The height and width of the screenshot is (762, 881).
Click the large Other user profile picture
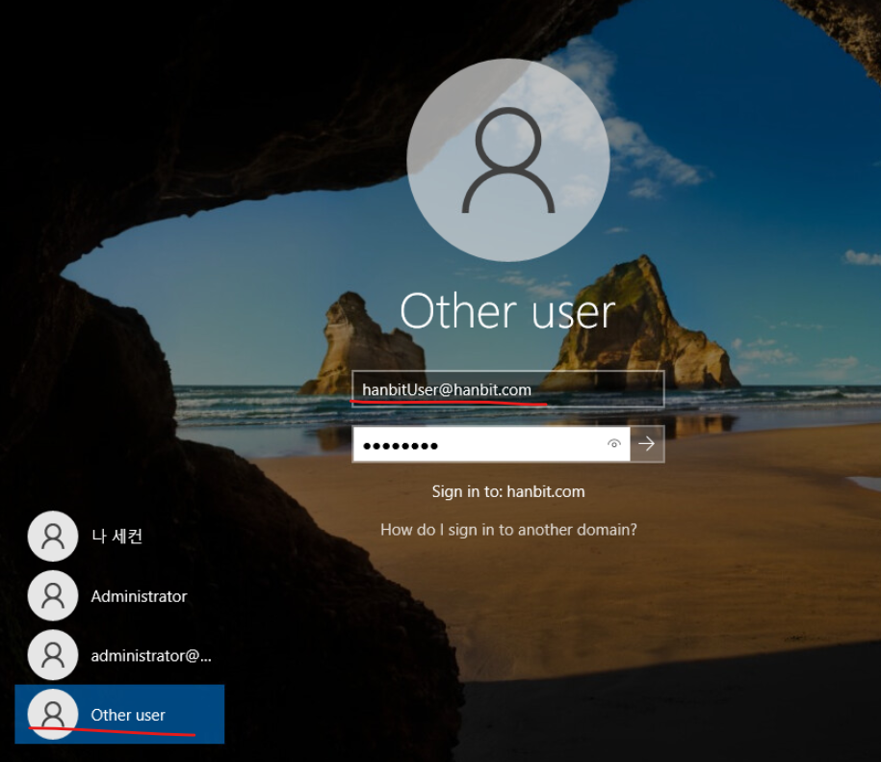tap(508, 160)
